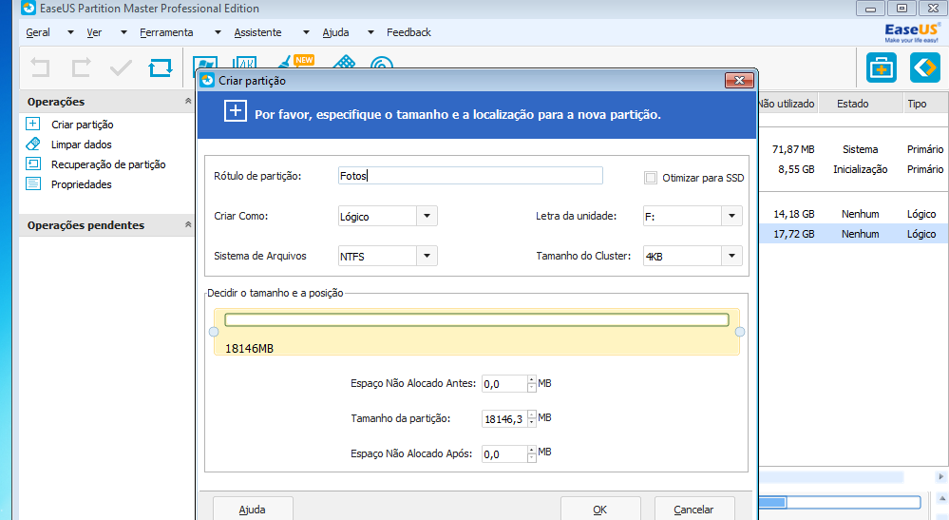949x520 pixels.
Task: Select the row with 14,18 GB unused
Action: point(853,214)
